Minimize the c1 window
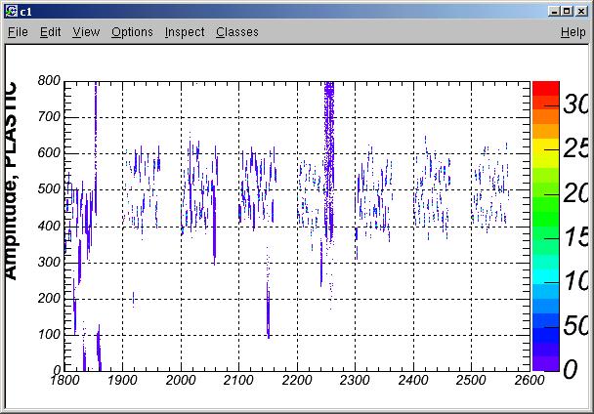Screen dimensions: 594x414 click(x=554, y=12)
